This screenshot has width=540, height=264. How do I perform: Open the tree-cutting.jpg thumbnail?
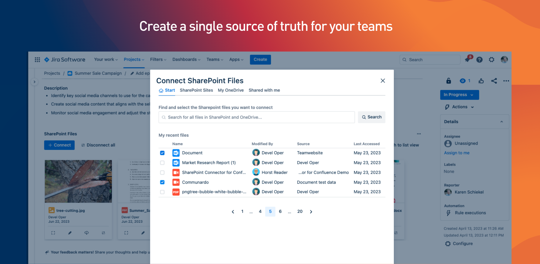[x=78, y=181]
